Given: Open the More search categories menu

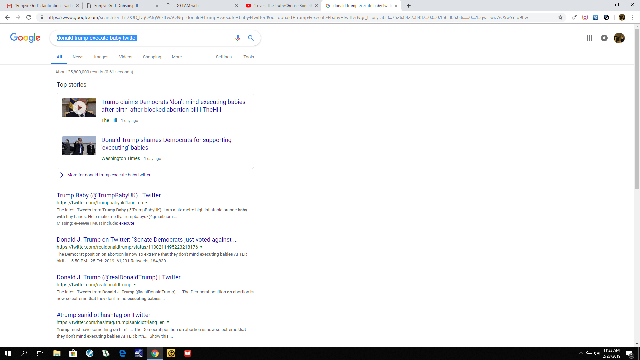Looking at the screenshot, I should click(177, 57).
